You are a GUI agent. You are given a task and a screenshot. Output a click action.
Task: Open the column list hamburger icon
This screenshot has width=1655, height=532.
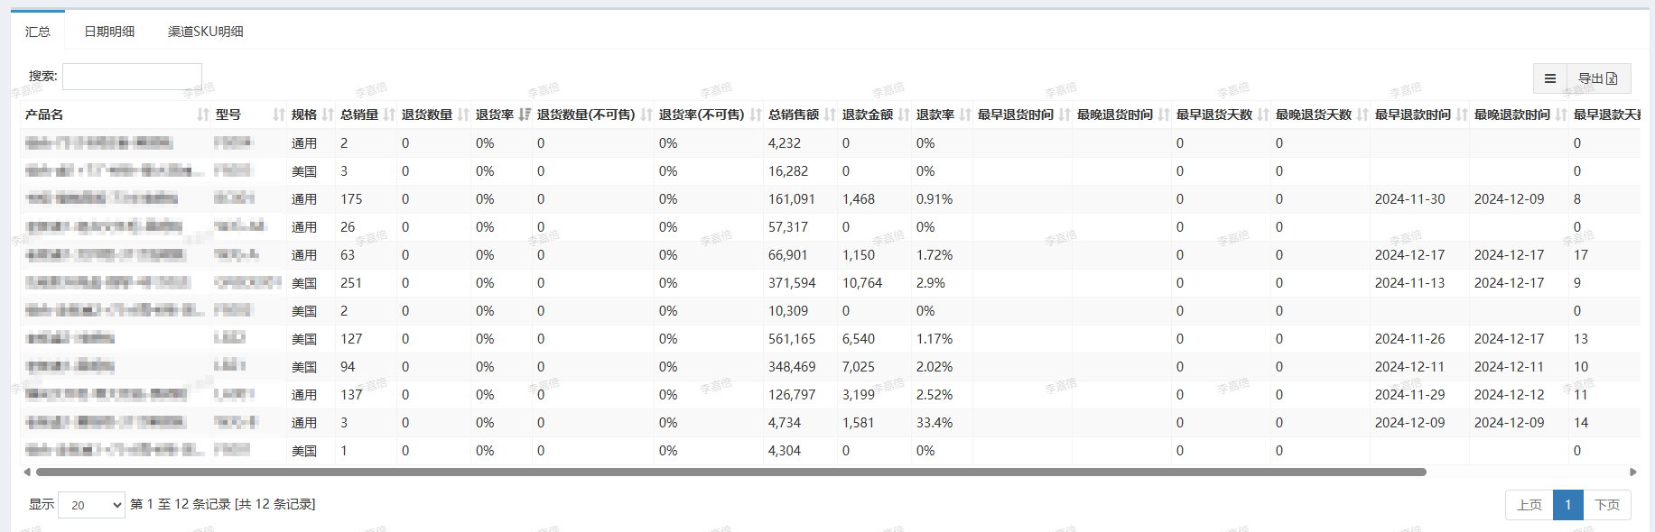(x=1549, y=78)
